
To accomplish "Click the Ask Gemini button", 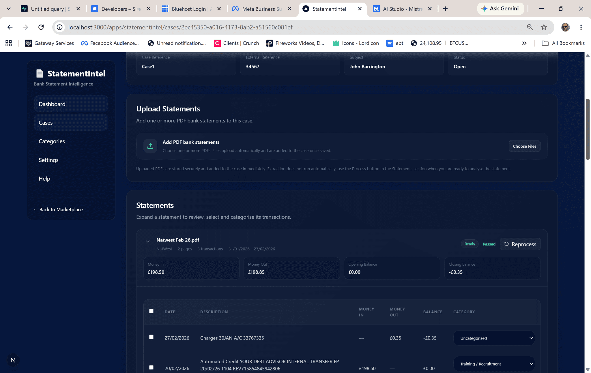I will pyautogui.click(x=500, y=9).
